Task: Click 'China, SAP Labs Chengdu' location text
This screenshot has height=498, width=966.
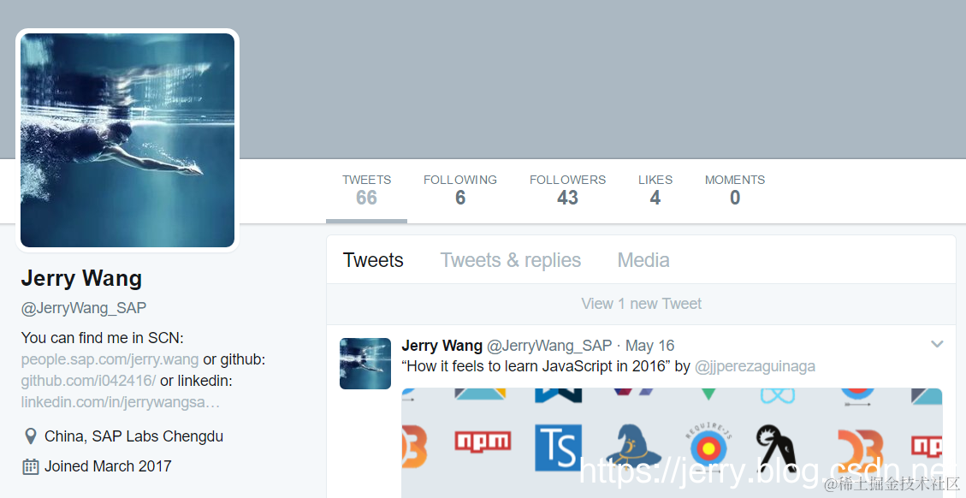Action: point(133,436)
